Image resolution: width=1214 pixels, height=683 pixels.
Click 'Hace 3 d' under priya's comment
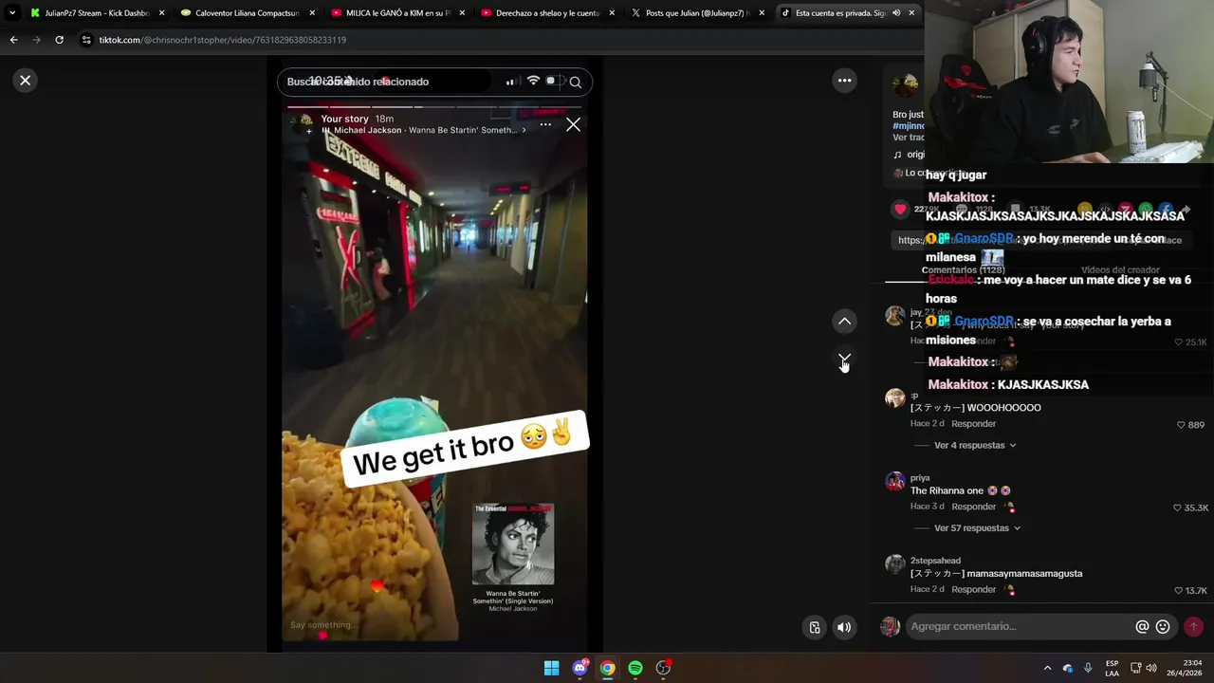click(x=928, y=507)
